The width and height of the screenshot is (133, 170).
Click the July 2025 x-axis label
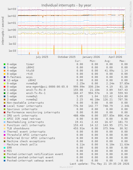(x=42, y=57)
